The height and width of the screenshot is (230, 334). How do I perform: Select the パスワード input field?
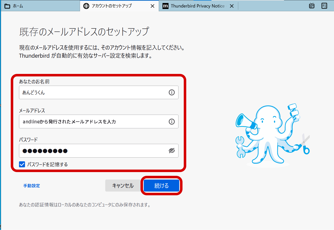pyautogui.click(x=92, y=151)
